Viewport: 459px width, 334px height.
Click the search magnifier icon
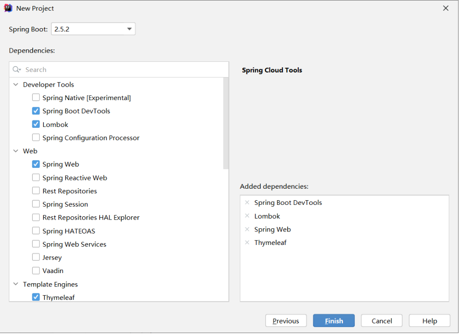point(17,70)
